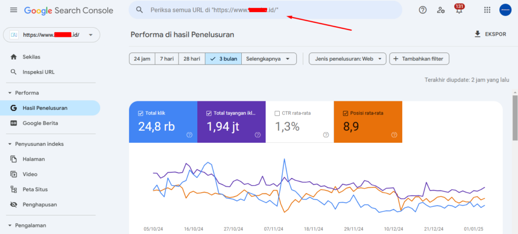Enable the CTR rata-rata checkbox

tap(277, 113)
